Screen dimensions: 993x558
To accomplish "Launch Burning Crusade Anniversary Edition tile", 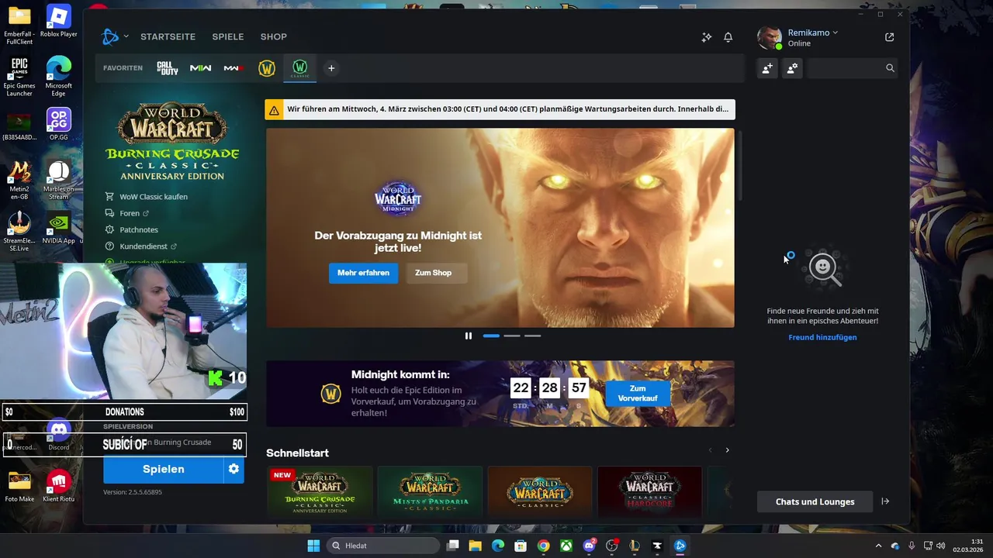I will click(x=320, y=493).
